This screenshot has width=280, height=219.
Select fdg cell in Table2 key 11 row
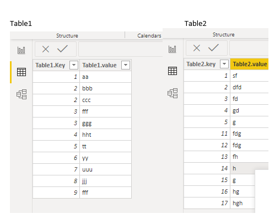(x=249, y=133)
